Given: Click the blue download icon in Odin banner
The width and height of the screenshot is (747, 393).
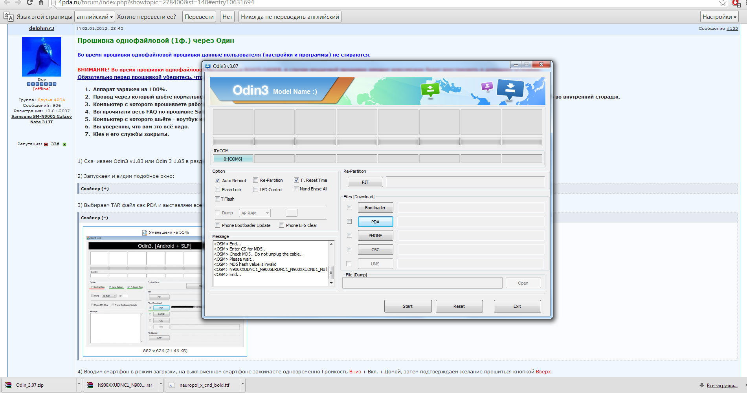Looking at the screenshot, I should point(510,90).
